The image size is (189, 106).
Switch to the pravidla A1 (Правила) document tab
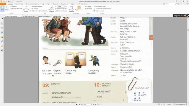pos(44,16)
